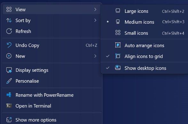Choose Refresh from context menu
The width and height of the screenshot is (188, 124).
click(51, 31)
